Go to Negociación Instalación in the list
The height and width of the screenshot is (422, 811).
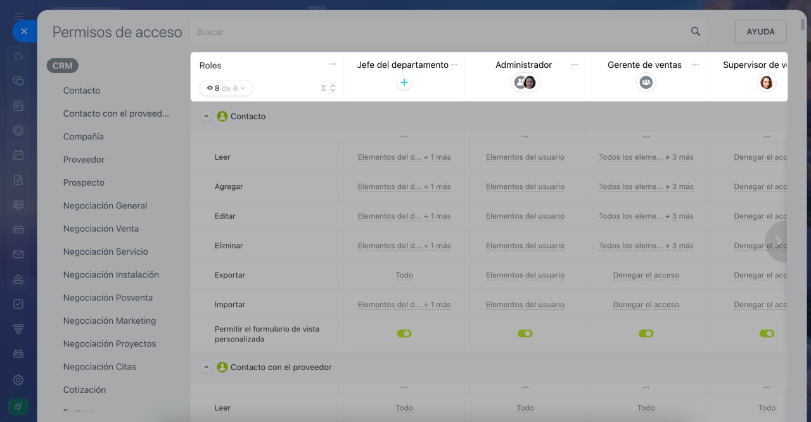pos(111,275)
